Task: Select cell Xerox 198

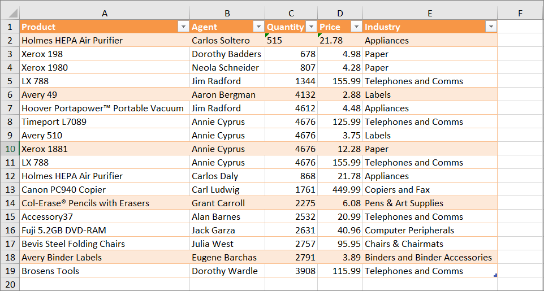Action: [105, 54]
